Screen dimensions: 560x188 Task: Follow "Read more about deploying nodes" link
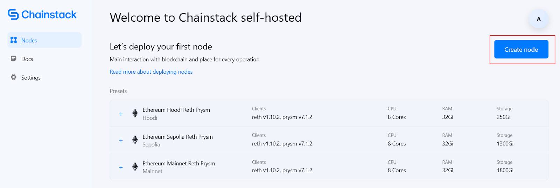(x=151, y=72)
